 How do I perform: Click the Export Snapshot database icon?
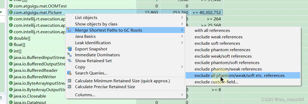click(69, 49)
